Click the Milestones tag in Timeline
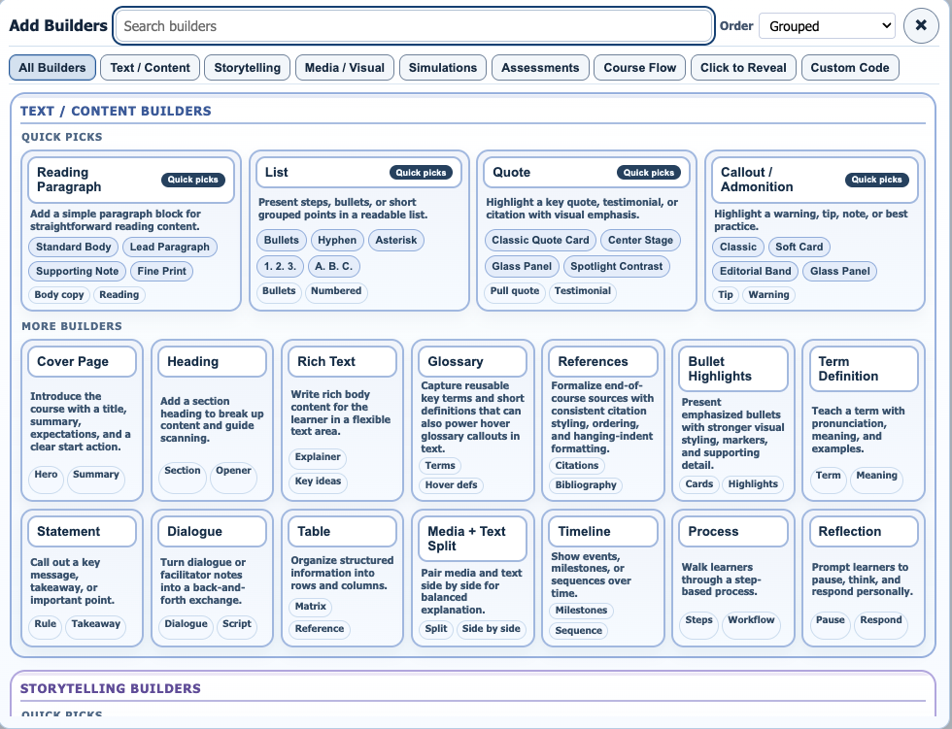 click(x=582, y=611)
